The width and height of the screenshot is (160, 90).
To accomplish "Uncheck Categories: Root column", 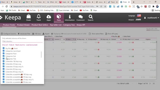I will point(3,53).
